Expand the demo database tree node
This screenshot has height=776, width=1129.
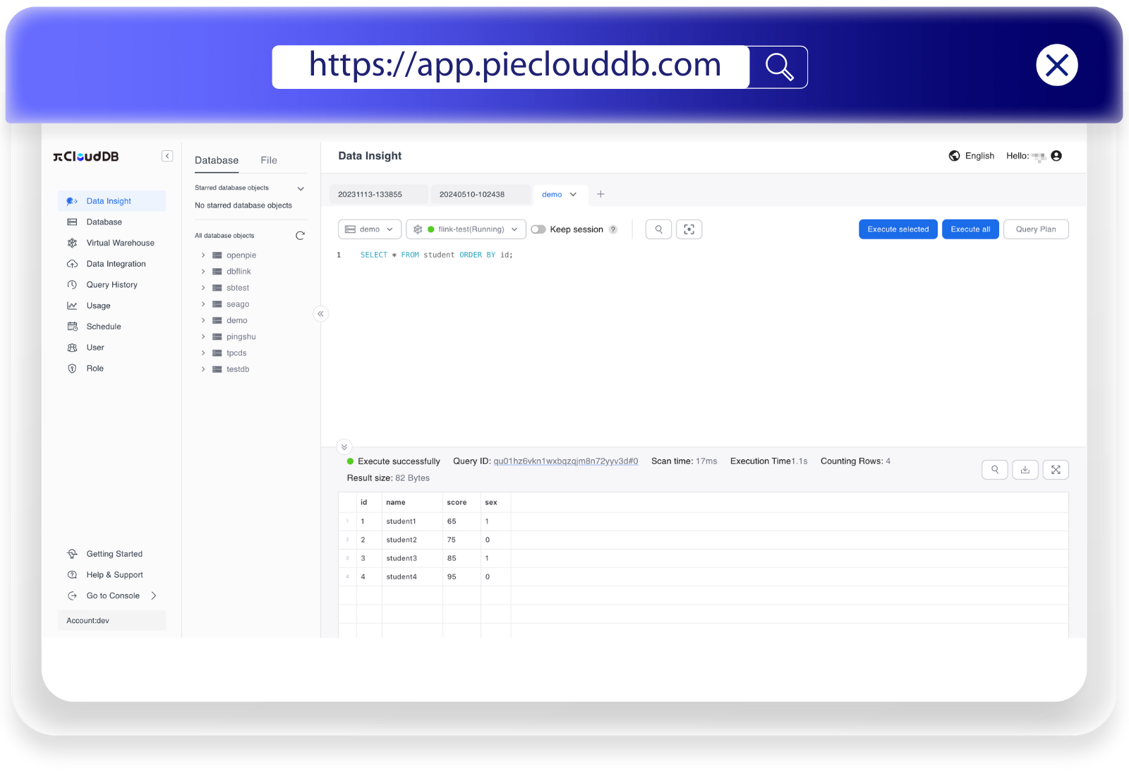[203, 320]
